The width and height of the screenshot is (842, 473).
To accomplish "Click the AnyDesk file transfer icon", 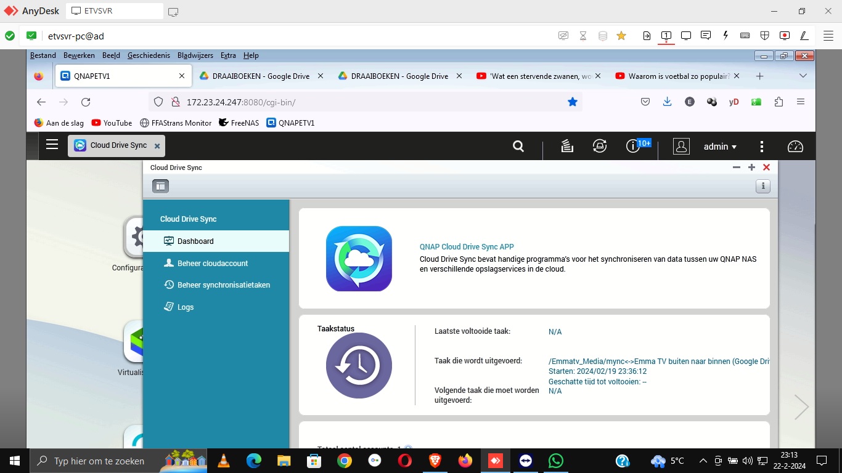I will pyautogui.click(x=647, y=36).
